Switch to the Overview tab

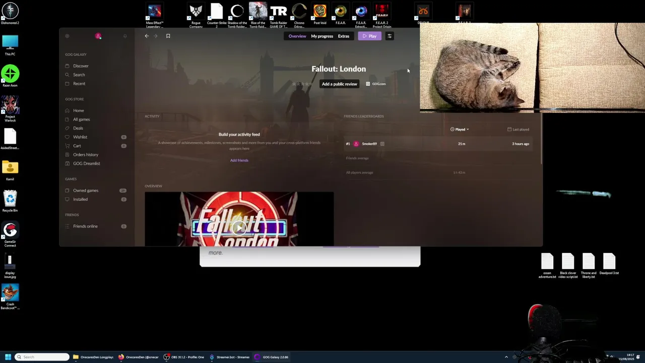tap(297, 36)
